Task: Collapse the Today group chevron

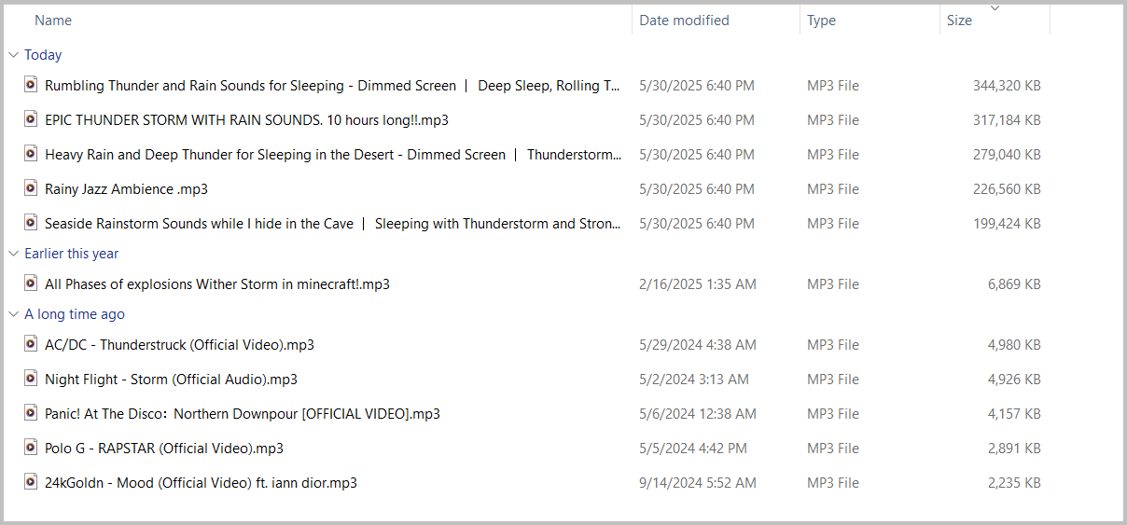Action: click(x=13, y=55)
